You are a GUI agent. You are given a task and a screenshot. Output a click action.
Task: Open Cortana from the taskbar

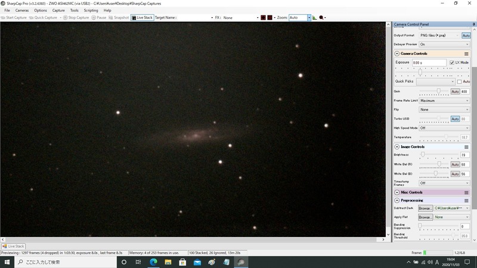(124, 262)
